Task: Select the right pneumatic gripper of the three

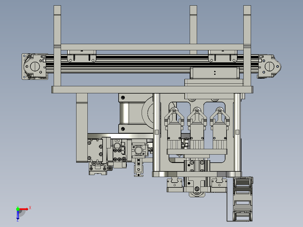Action: coord(220,128)
